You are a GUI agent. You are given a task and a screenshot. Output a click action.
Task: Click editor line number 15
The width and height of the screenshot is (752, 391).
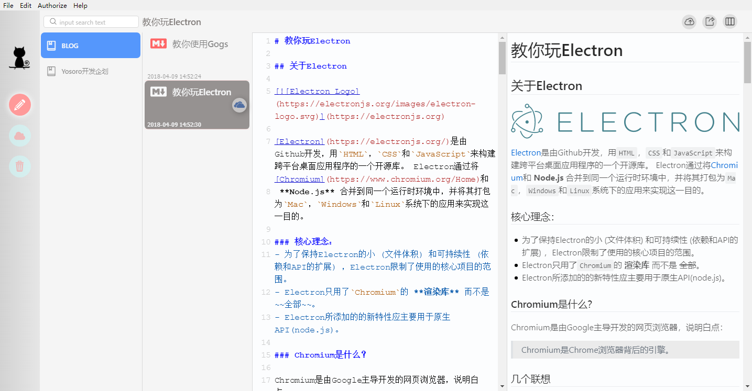[x=266, y=355]
